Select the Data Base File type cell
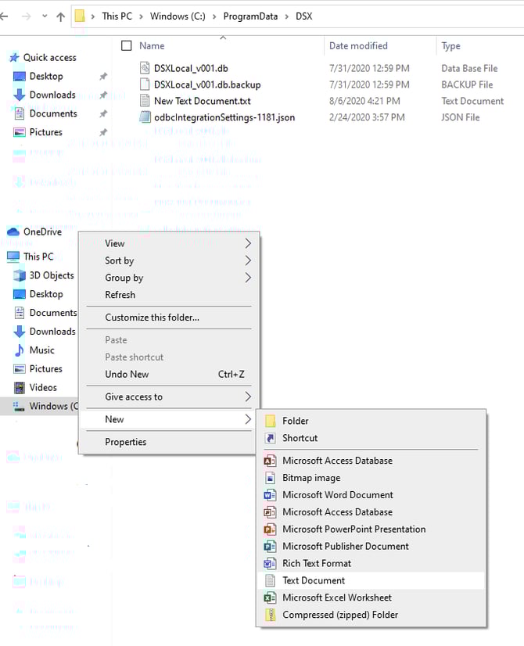Screen dimensions: 524x646 coord(469,68)
